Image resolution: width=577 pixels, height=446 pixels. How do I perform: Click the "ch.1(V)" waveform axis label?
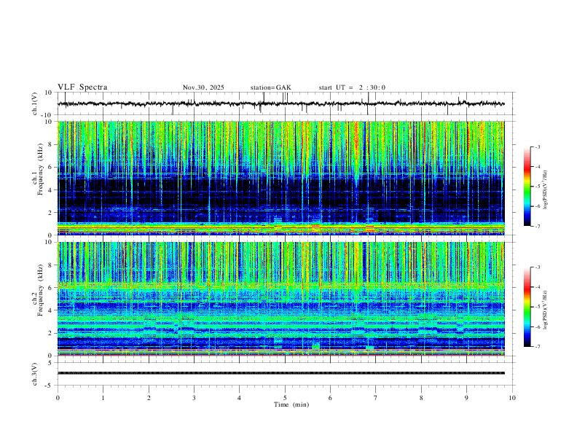(35, 103)
